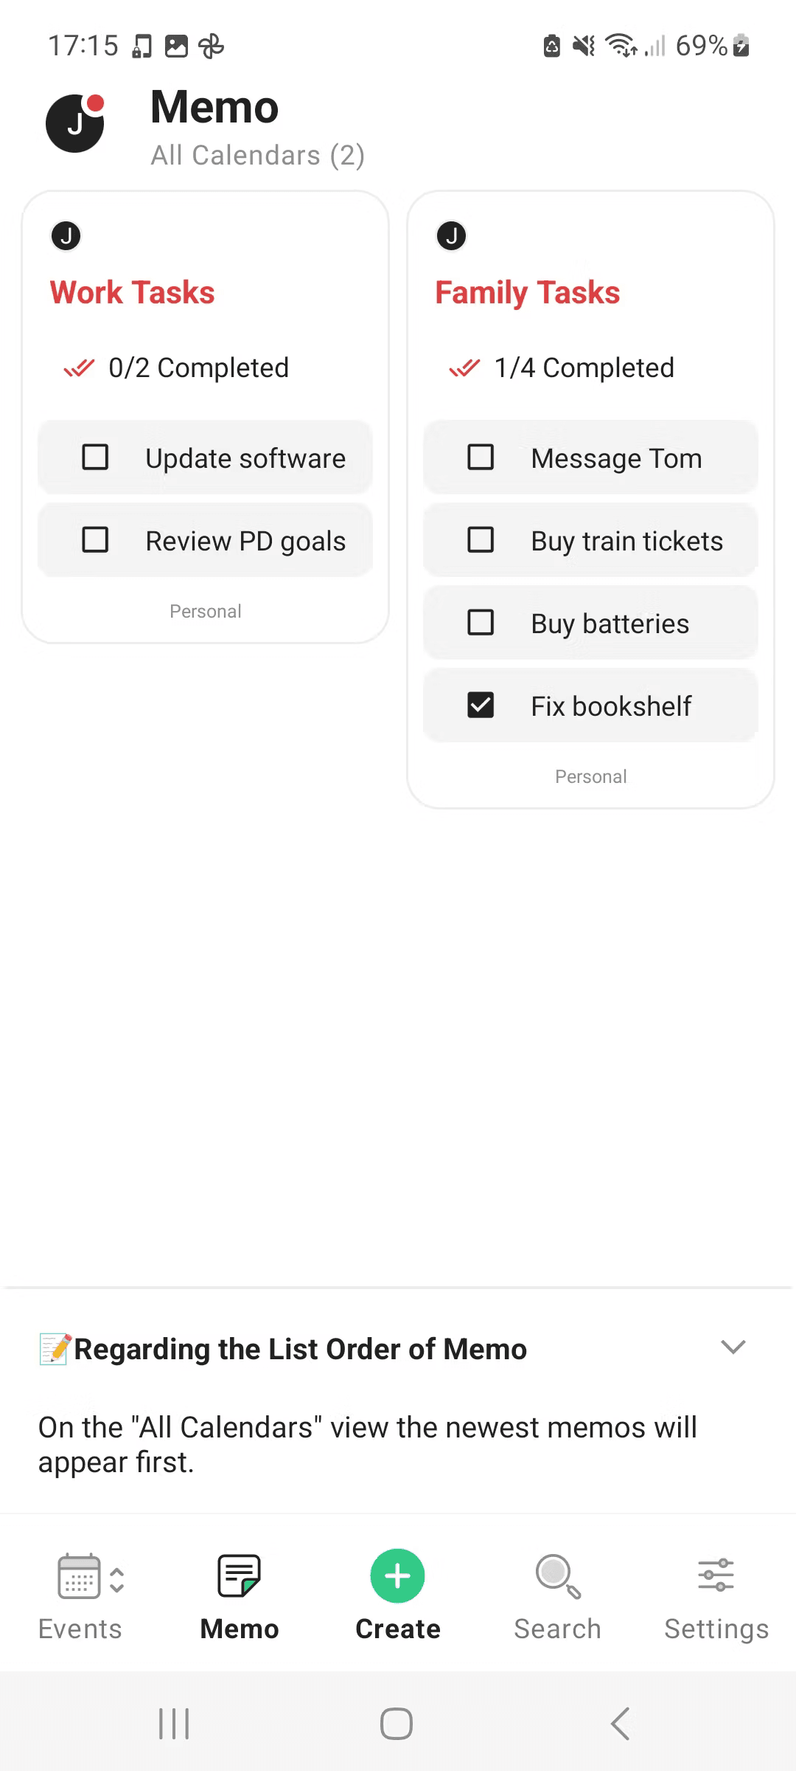Mark Message Tom as completed

click(x=481, y=458)
